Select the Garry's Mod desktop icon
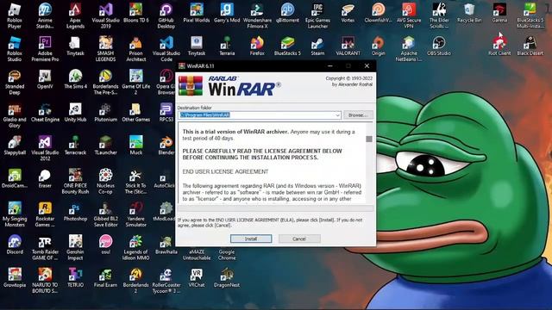 click(227, 13)
